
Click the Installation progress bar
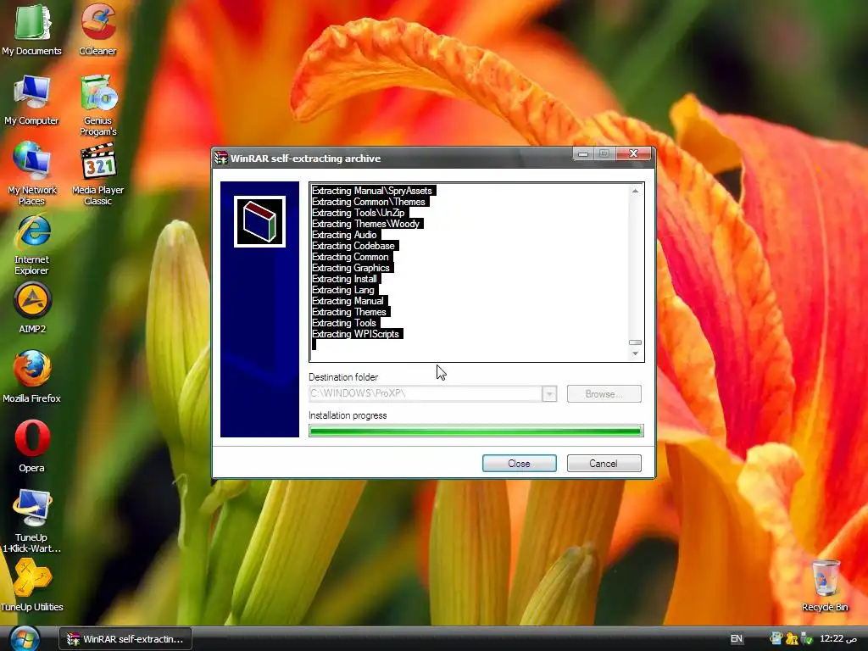[x=476, y=431]
